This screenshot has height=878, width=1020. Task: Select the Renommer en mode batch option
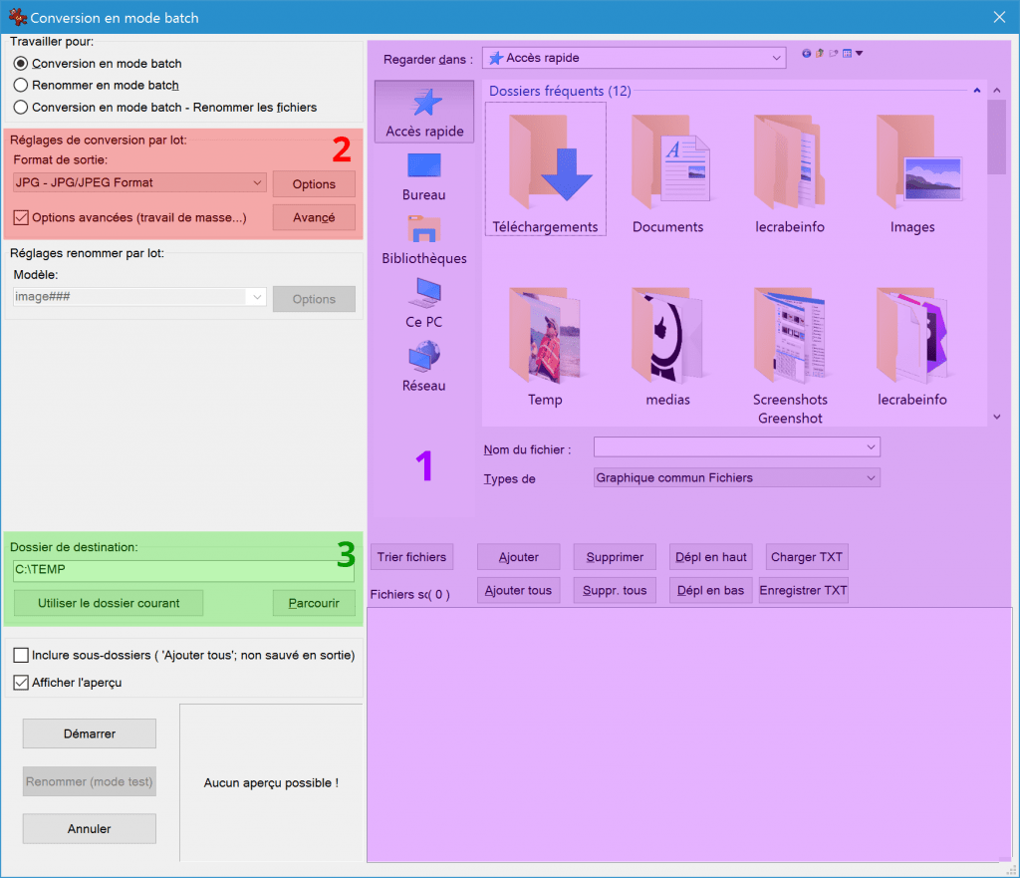tap(20, 84)
